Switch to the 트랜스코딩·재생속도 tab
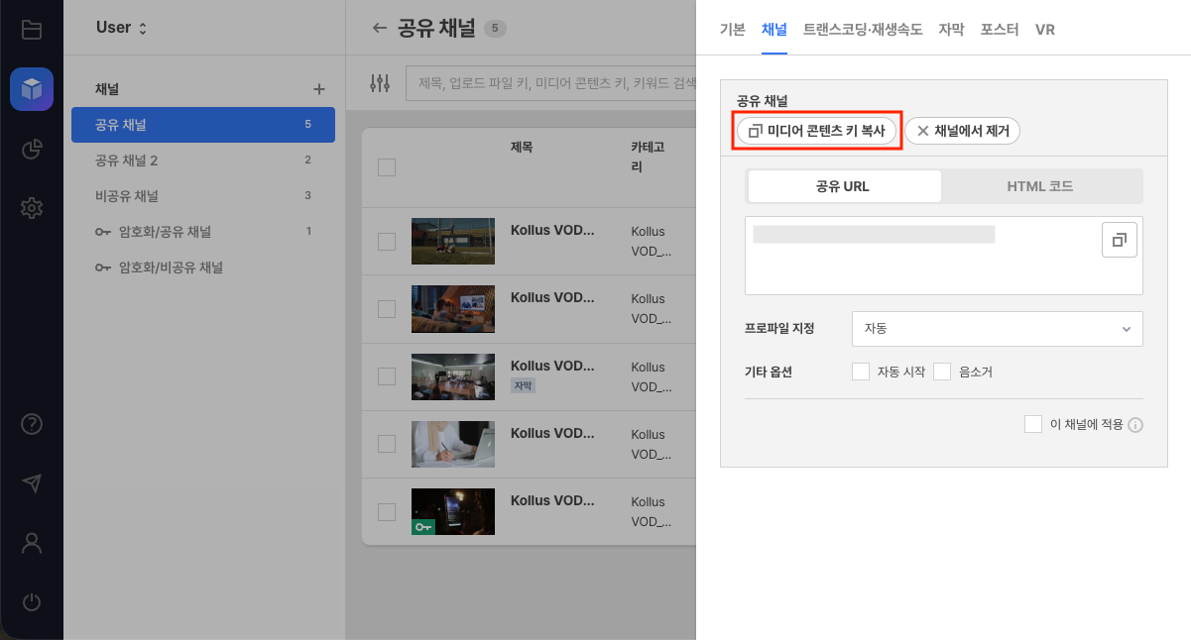 (x=863, y=30)
